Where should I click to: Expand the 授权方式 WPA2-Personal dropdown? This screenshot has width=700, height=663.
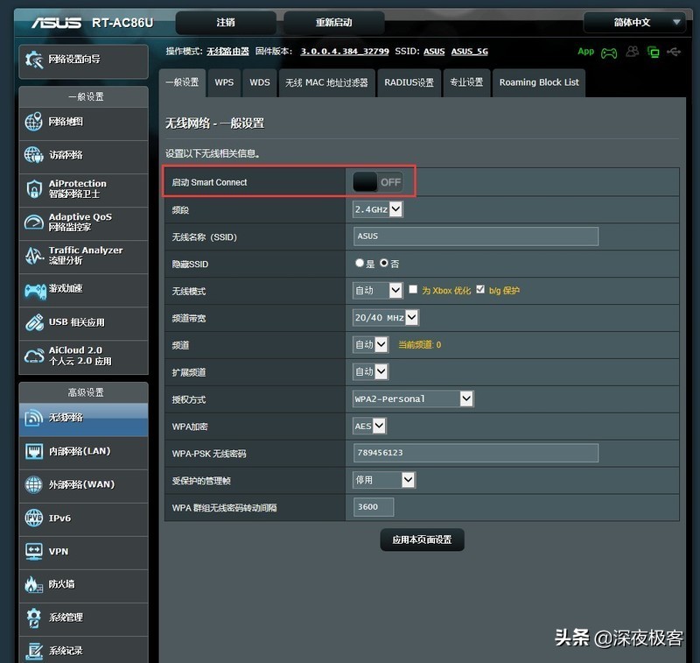(x=413, y=399)
